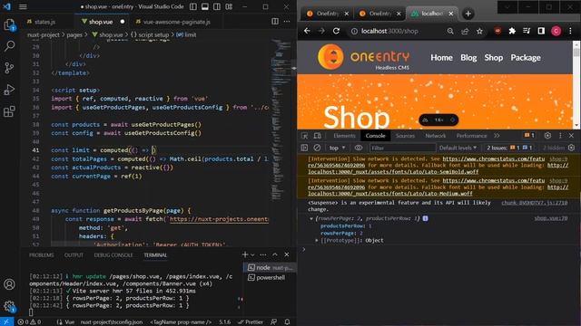
Task: Show more DevTools tabs with chevrons
Action: pyautogui.click(x=497, y=136)
